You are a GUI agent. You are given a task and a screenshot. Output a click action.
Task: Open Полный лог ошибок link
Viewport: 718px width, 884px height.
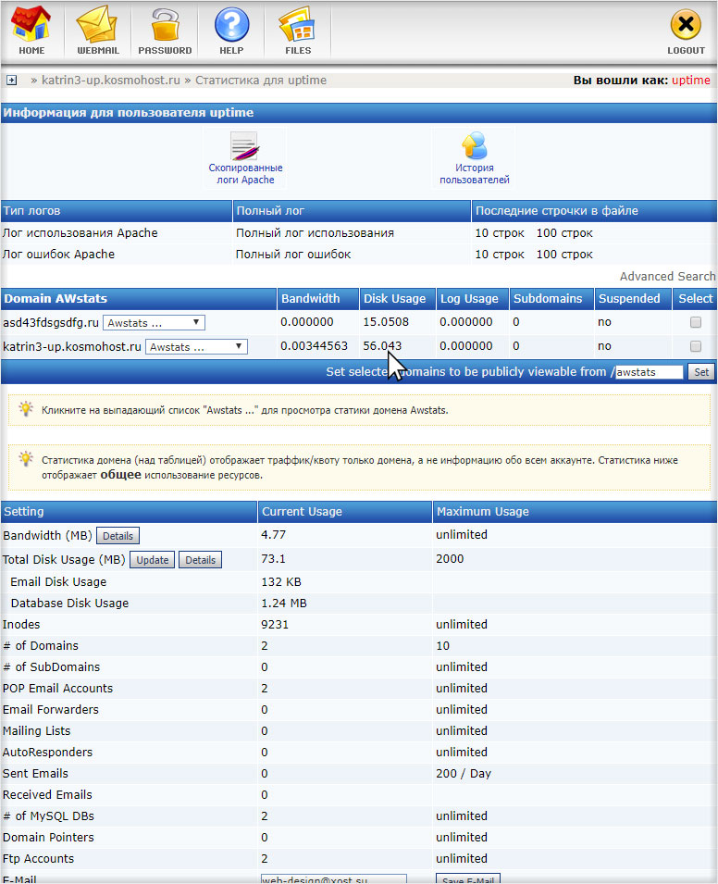(x=293, y=255)
